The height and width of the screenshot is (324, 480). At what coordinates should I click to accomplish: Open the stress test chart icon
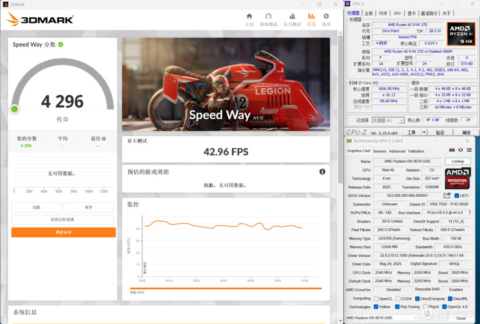(292, 16)
